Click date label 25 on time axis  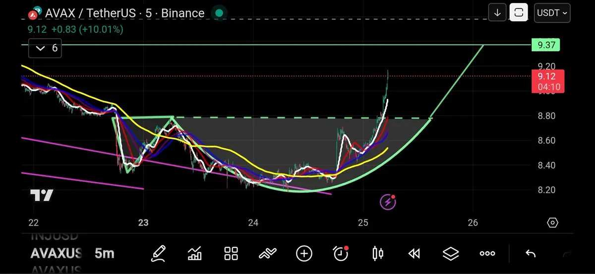(x=363, y=223)
